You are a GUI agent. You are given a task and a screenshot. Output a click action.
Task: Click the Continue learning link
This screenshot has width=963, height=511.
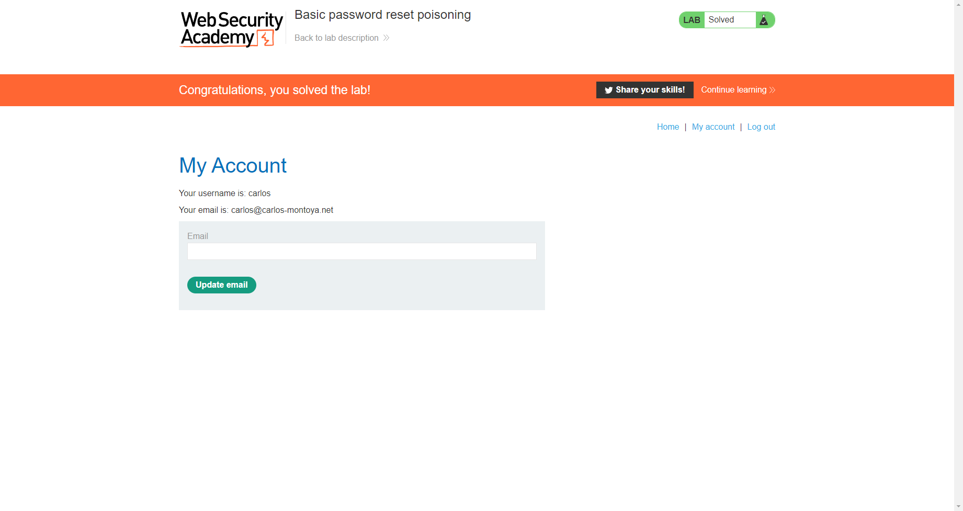733,89
